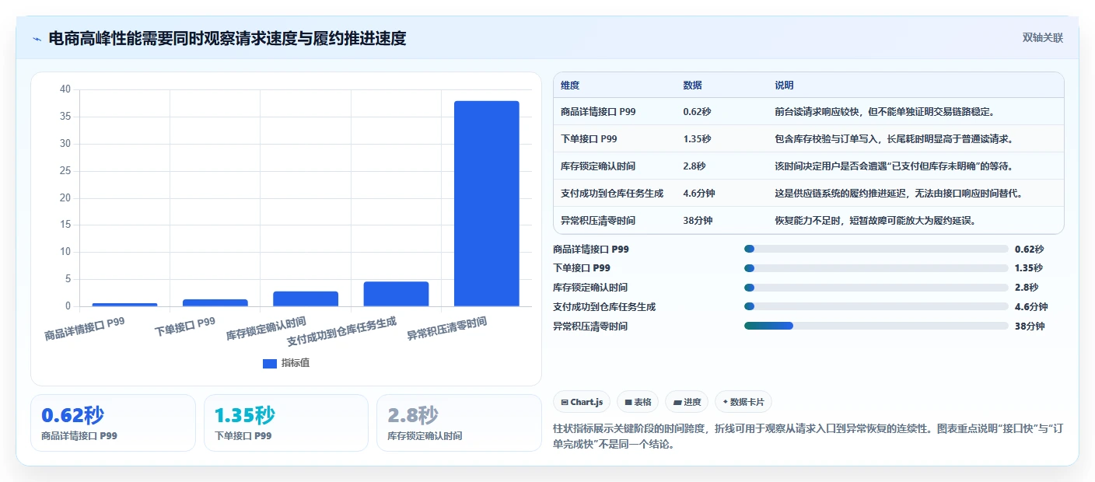
Task: Click table cell 库存锁定确认时间
Action: [x=599, y=166]
